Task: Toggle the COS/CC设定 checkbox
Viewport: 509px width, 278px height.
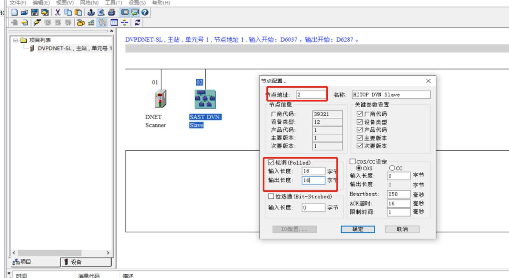Action: pos(352,161)
